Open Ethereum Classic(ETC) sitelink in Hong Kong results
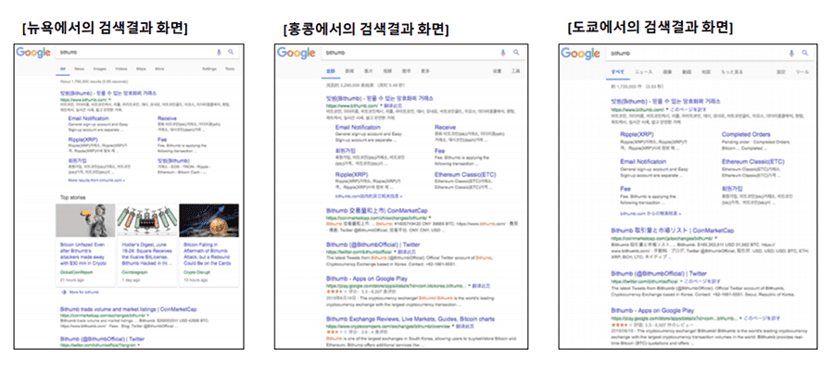 click(465, 174)
